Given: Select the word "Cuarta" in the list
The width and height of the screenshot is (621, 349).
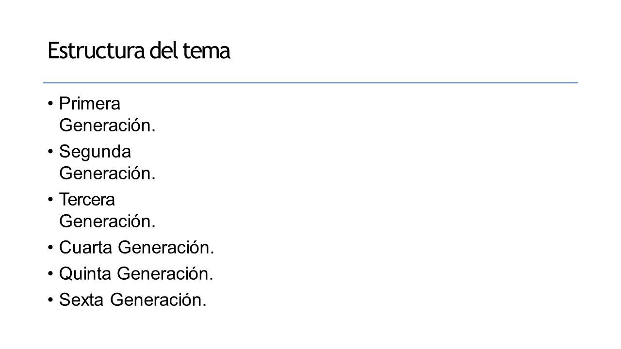Looking at the screenshot, I should tap(86, 249).
